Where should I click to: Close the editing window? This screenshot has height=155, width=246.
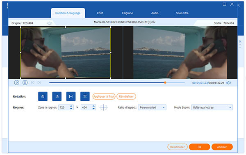click(x=232, y=4)
